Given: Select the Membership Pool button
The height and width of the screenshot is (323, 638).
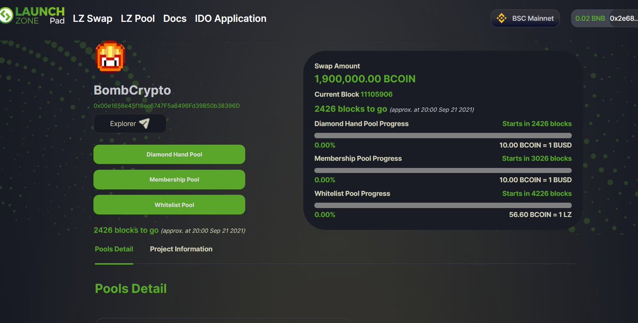Looking at the screenshot, I should tap(169, 179).
